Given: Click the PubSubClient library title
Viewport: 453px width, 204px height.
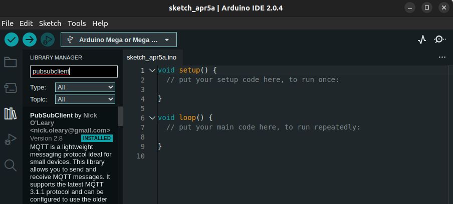Looking at the screenshot, I should (52, 115).
